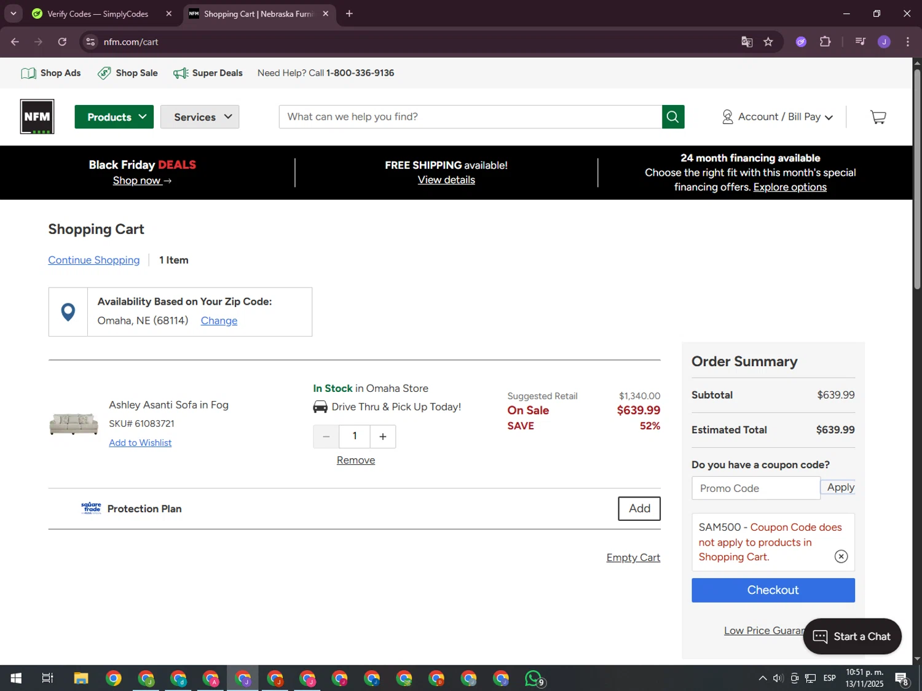Viewport: 922px width, 691px height.
Task: Open volume control in tray
Action: tap(778, 678)
